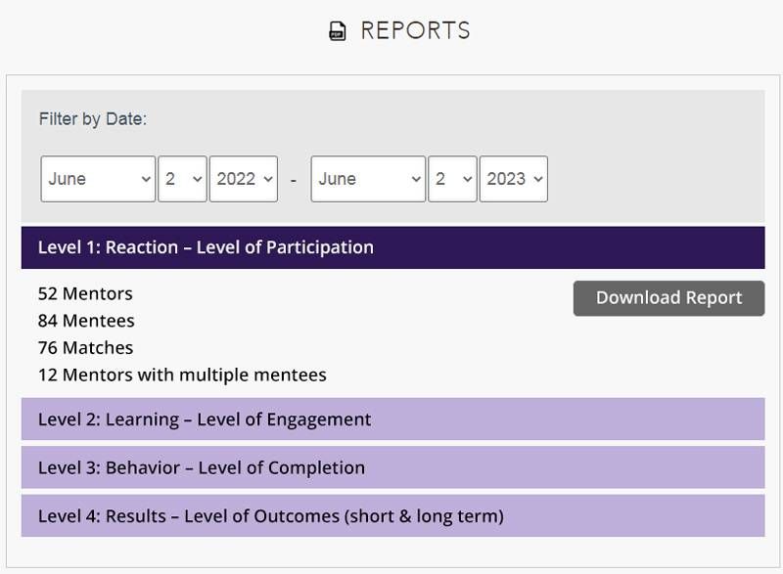Click the 12 Mentors with multiple mentees line

click(182, 375)
